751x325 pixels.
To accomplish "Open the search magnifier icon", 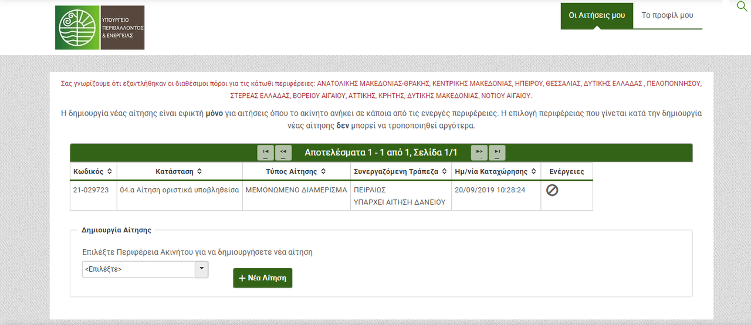I will 742,6.
